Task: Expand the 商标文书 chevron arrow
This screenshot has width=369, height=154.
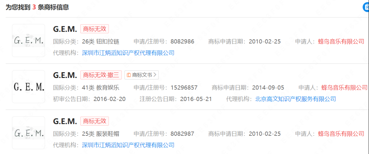Action: 155,75
